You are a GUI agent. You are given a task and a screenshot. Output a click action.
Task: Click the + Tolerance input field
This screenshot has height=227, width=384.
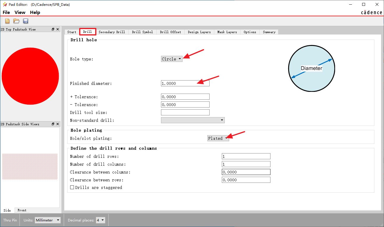point(185,97)
